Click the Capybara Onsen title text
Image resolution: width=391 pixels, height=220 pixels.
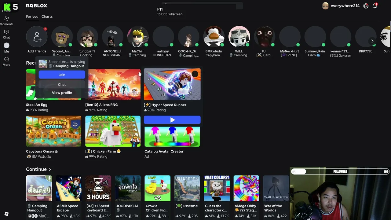(42, 152)
